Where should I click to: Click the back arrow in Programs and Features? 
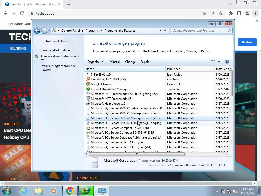tap(37, 31)
